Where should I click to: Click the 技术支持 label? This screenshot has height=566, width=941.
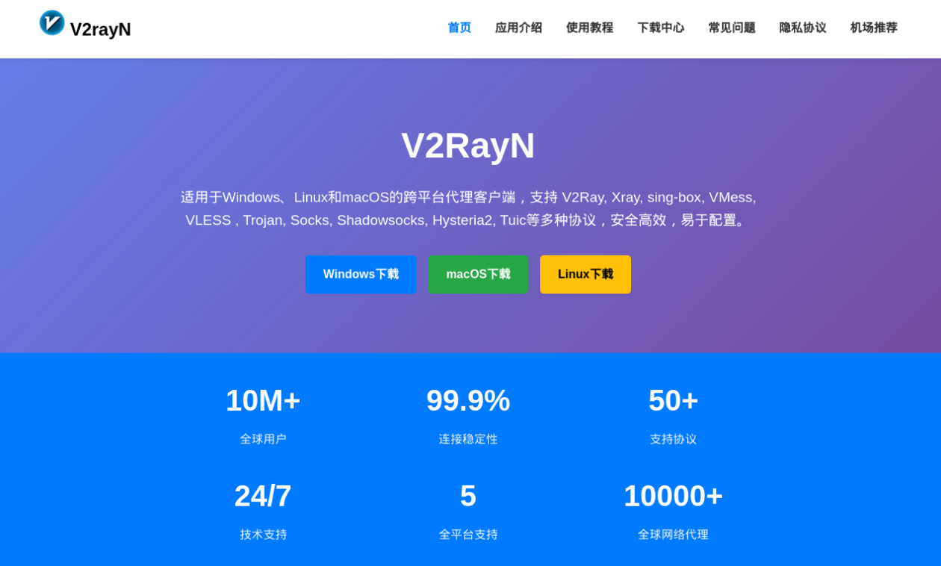click(x=263, y=535)
